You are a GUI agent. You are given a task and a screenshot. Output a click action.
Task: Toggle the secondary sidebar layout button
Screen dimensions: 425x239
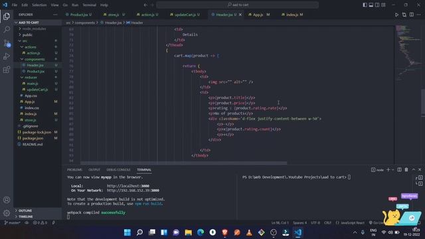(x=377, y=5)
